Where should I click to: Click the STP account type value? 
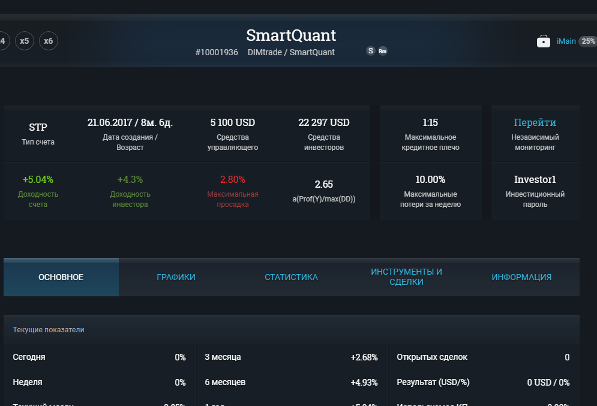click(38, 127)
